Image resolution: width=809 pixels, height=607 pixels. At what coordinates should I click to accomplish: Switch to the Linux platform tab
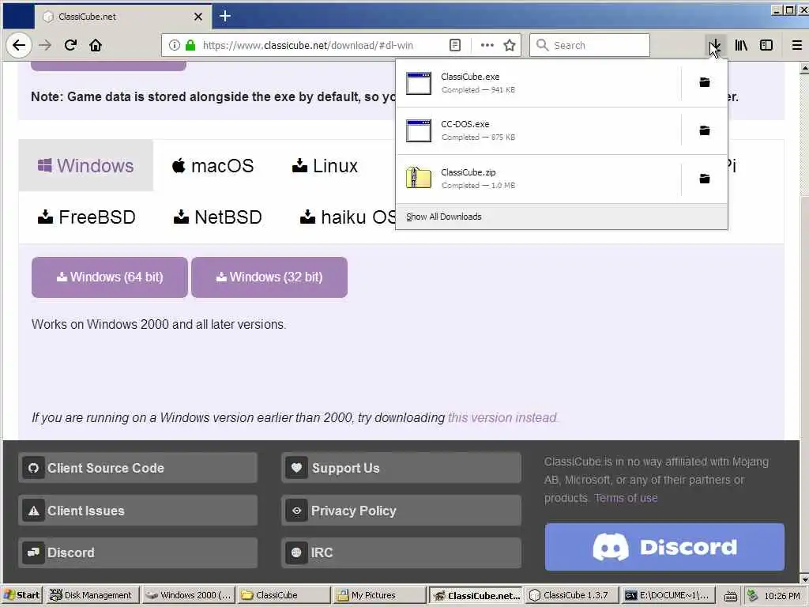pyautogui.click(x=325, y=166)
